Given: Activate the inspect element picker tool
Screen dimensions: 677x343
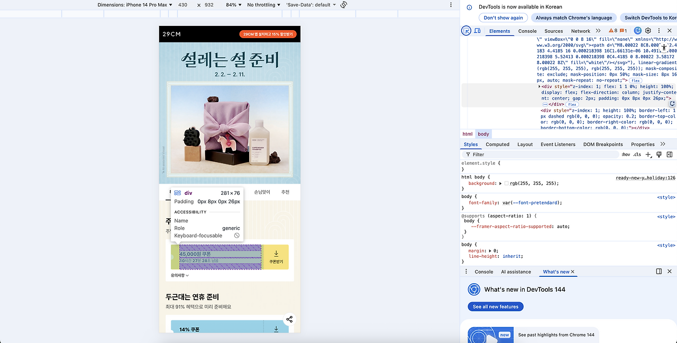Looking at the screenshot, I should pos(466,31).
